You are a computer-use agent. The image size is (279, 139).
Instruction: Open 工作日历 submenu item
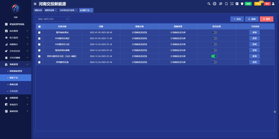point(16,91)
